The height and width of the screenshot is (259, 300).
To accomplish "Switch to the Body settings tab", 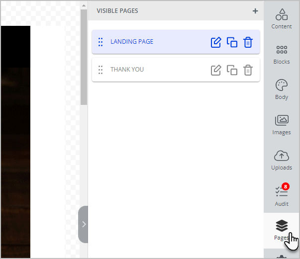I will (282, 89).
